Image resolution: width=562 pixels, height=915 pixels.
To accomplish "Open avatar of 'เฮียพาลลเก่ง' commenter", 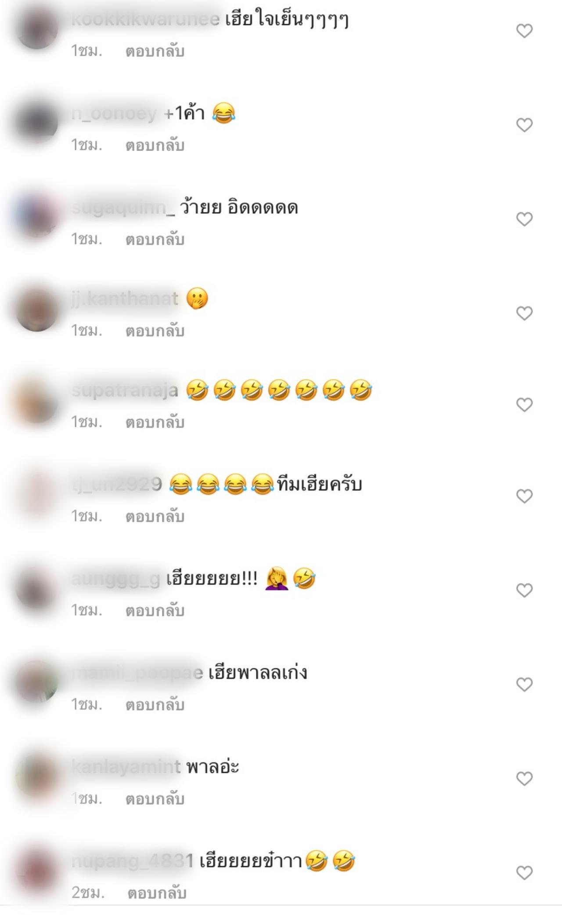I will click(37, 682).
